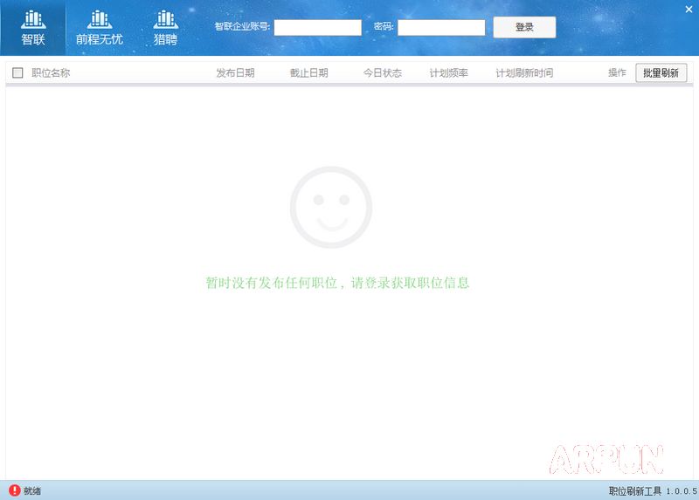Click the green 暂时没有发布任何职位 message
699x500 pixels.
337,283
